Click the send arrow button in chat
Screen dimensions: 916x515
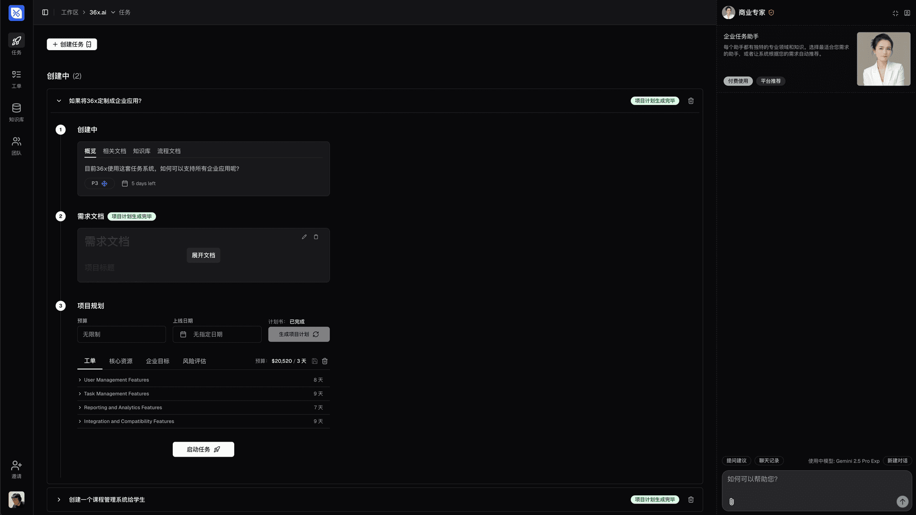902,501
